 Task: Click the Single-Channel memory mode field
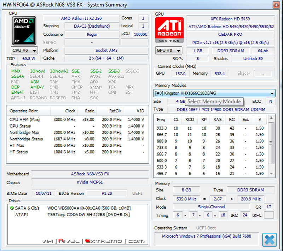click(x=211, y=207)
